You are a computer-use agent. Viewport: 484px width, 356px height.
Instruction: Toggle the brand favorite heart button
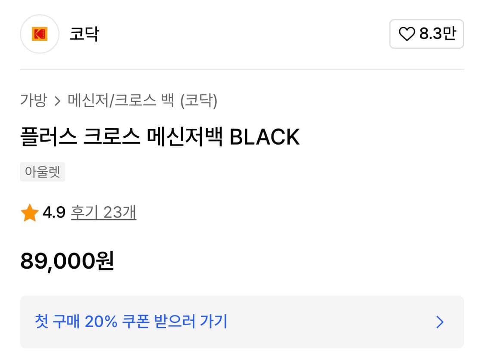pos(426,34)
